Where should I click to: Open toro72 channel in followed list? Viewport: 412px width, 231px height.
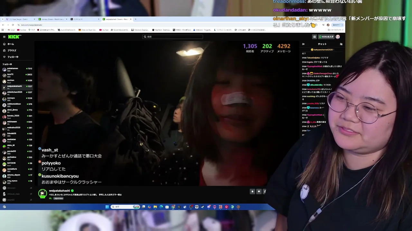[x=17, y=75]
